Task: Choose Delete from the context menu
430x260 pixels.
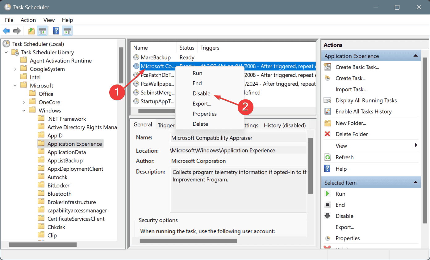Action: 210,124
